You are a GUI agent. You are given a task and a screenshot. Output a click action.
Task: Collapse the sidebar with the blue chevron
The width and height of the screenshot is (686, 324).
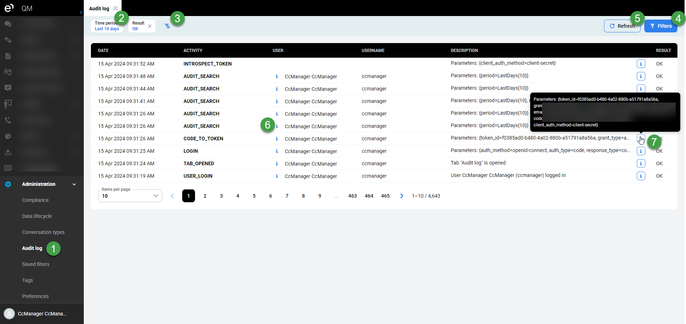[x=81, y=12]
